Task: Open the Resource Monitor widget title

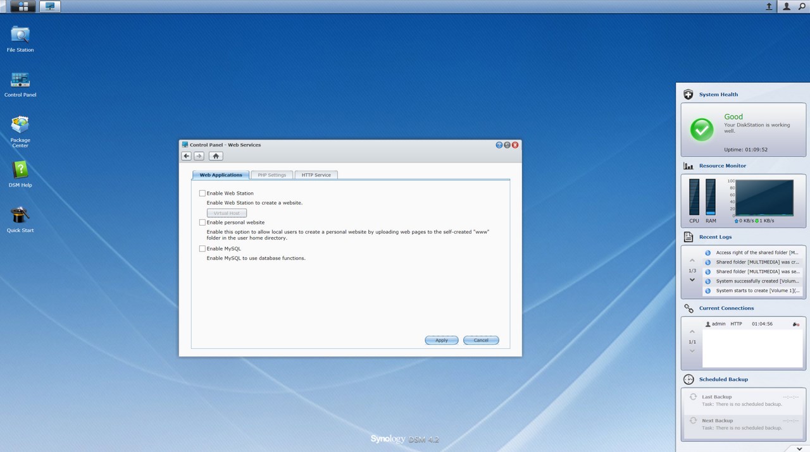Action: tap(723, 166)
